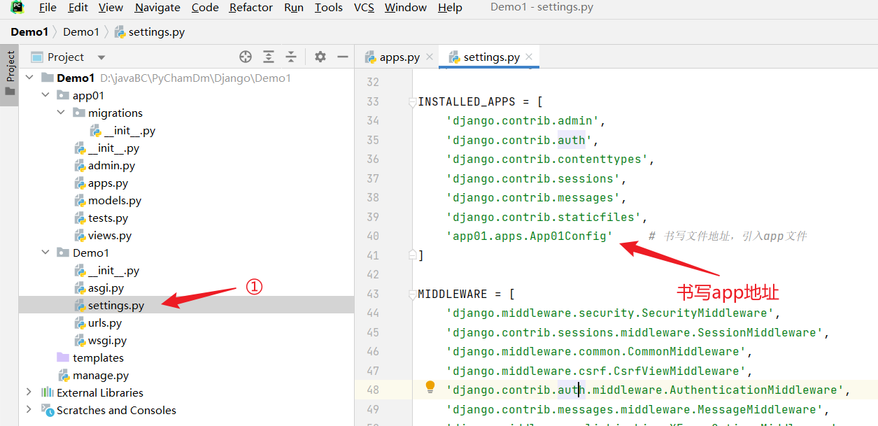Click gutter line number 42

pos(372,274)
